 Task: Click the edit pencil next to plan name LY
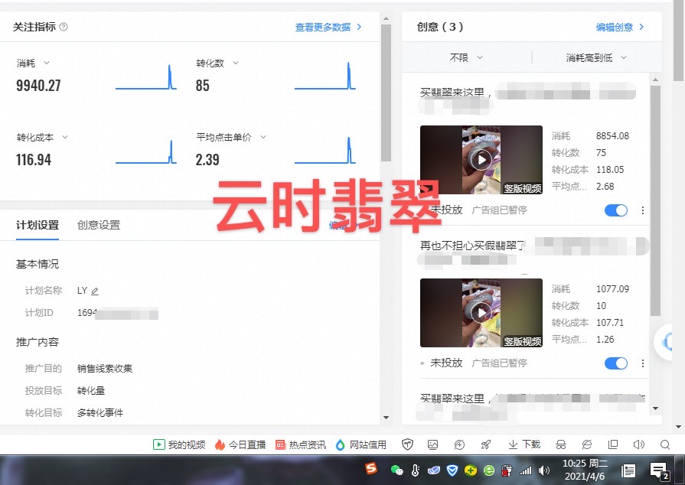[95, 291]
